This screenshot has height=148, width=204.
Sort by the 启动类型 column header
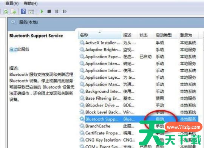click(x=166, y=35)
